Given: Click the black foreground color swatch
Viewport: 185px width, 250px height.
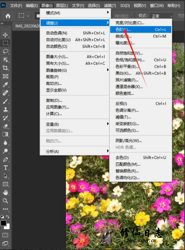Looking at the screenshot, I should (x=3, y=223).
